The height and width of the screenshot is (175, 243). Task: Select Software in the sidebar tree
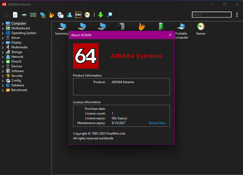pos(17,71)
